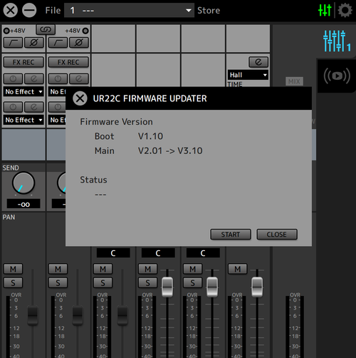Click the MIX label button

(x=294, y=81)
